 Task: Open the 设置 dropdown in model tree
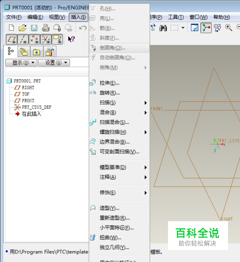point(54,63)
